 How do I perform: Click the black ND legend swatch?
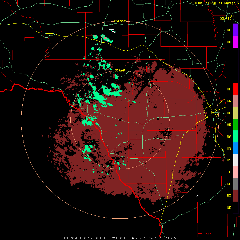point(235,207)
